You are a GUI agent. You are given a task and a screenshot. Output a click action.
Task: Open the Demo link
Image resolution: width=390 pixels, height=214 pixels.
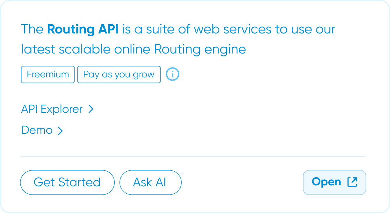[37, 130]
